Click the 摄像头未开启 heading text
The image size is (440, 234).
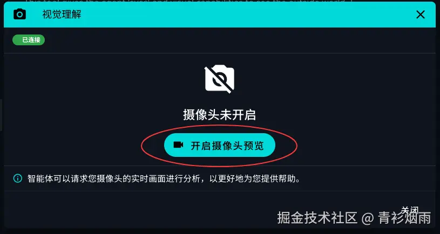coord(219,115)
